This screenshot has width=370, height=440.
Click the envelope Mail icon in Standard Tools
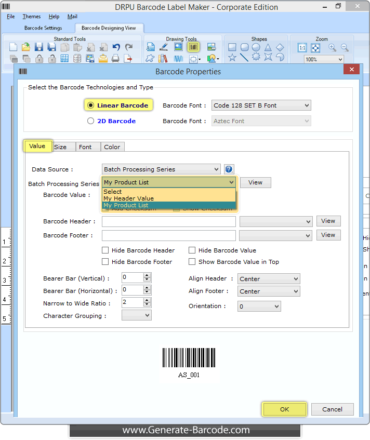pyautogui.click(x=103, y=58)
